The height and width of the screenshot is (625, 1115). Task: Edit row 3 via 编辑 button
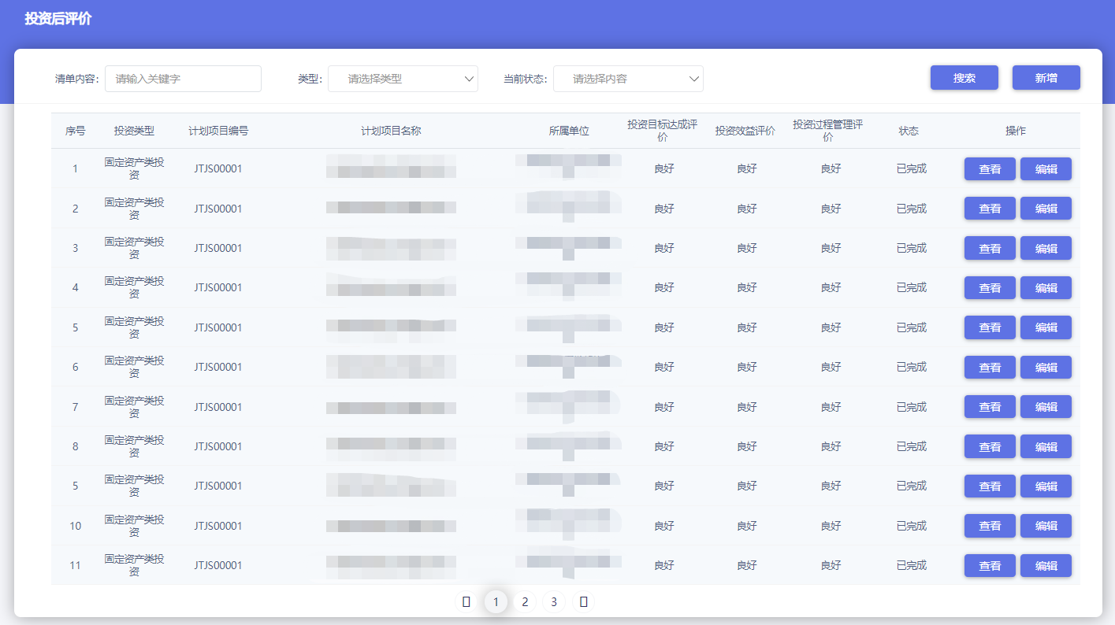click(1046, 248)
